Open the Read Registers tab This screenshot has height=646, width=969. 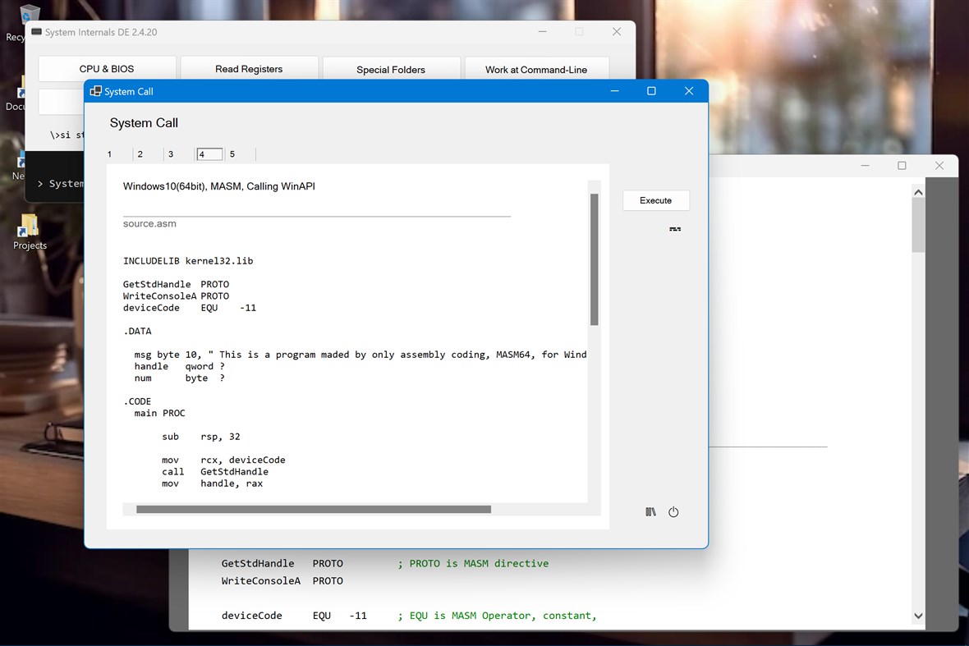(249, 68)
